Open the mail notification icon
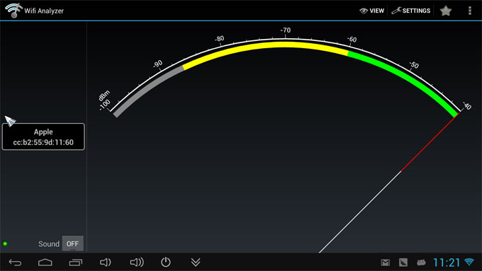482x271 pixels. 385,263
